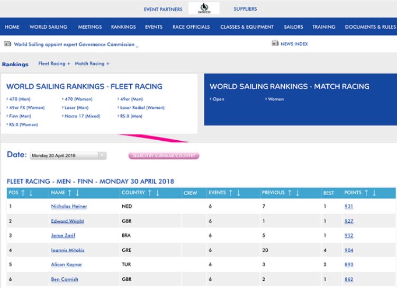Image resolution: width=397 pixels, height=291 pixels.
Task: Open sailor profile Ioannis Mitakis
Action: (68, 250)
